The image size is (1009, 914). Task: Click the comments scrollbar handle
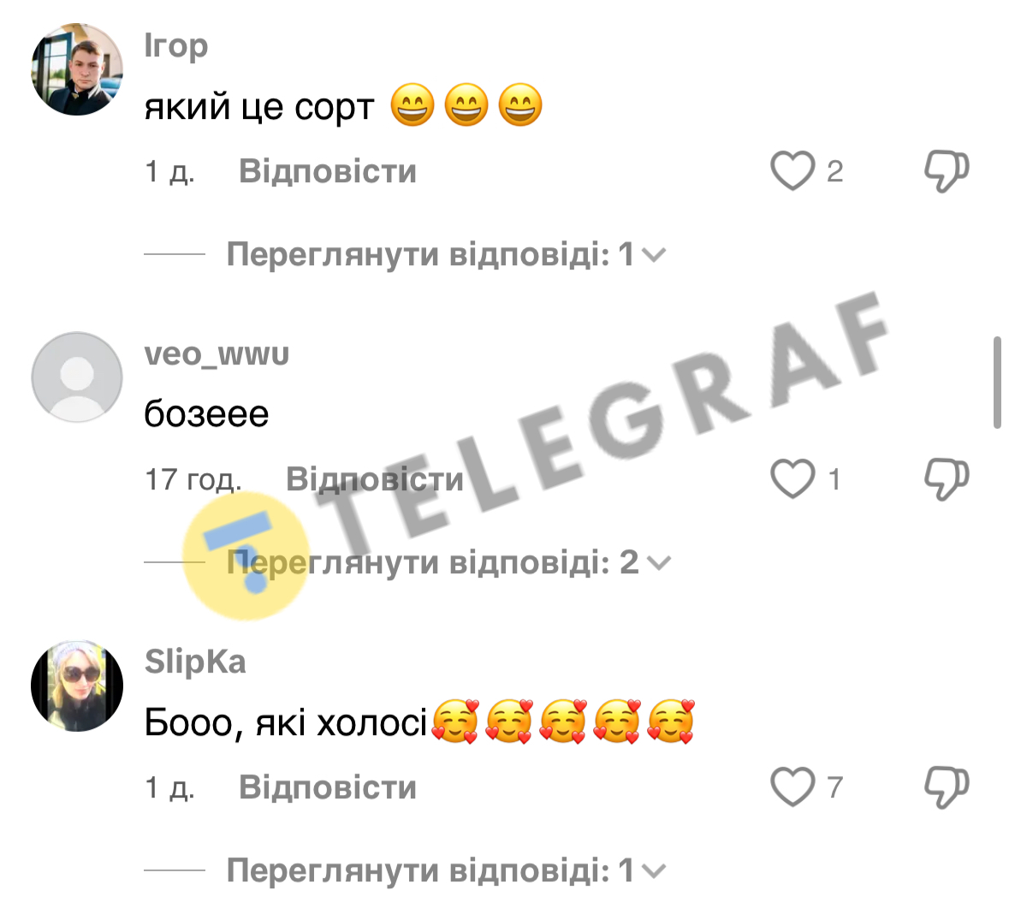997,383
